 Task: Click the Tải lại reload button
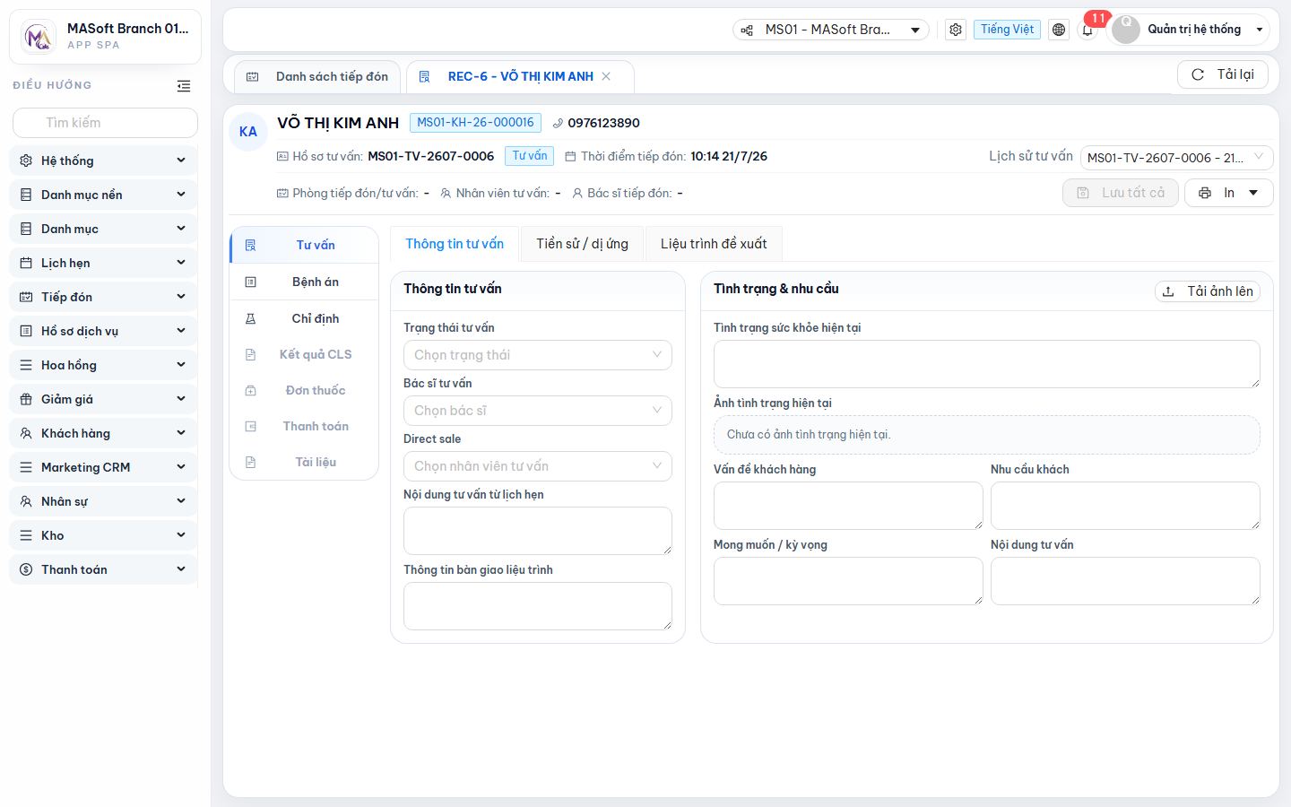click(1223, 74)
